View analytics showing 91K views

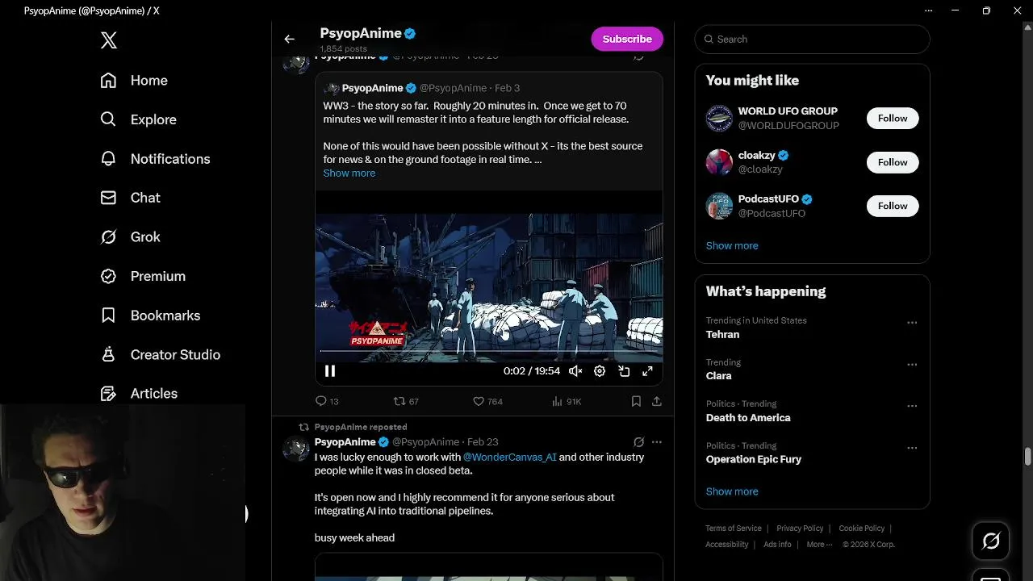[567, 401]
